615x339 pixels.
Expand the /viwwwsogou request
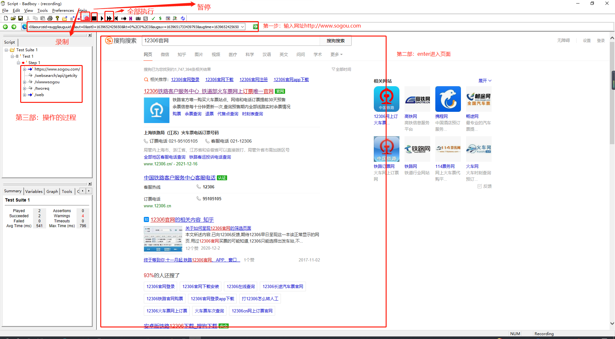coord(24,82)
